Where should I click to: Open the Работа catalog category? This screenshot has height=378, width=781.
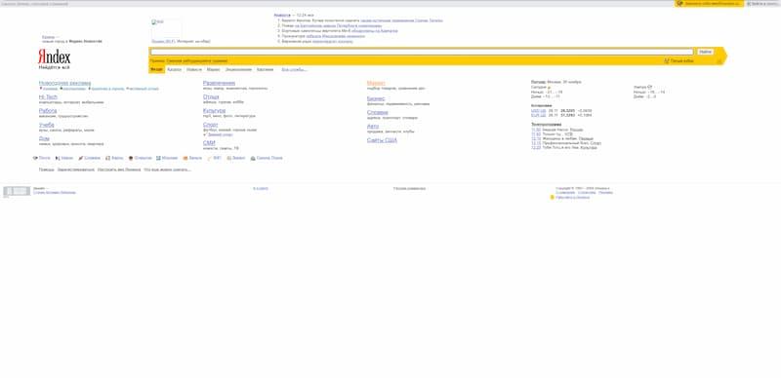[48, 111]
